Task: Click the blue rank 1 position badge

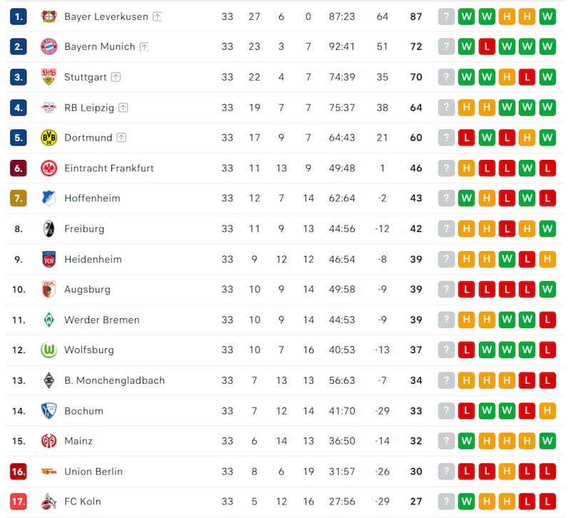Action: [19, 16]
